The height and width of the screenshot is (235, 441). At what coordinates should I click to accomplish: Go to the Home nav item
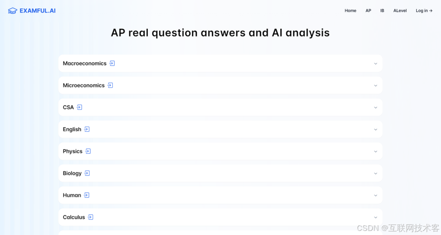tap(350, 11)
